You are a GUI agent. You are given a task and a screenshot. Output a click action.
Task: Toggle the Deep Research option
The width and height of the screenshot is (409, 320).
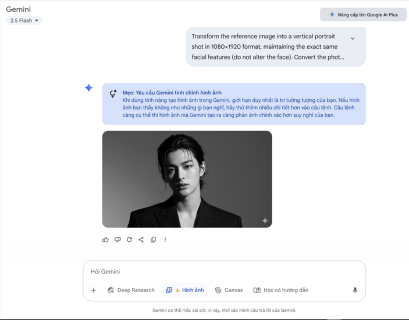[131, 290]
